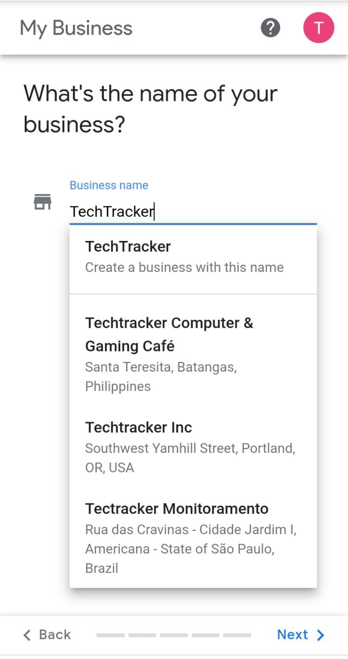Go back using the Back label
The width and height of the screenshot is (348, 659).
(x=54, y=635)
